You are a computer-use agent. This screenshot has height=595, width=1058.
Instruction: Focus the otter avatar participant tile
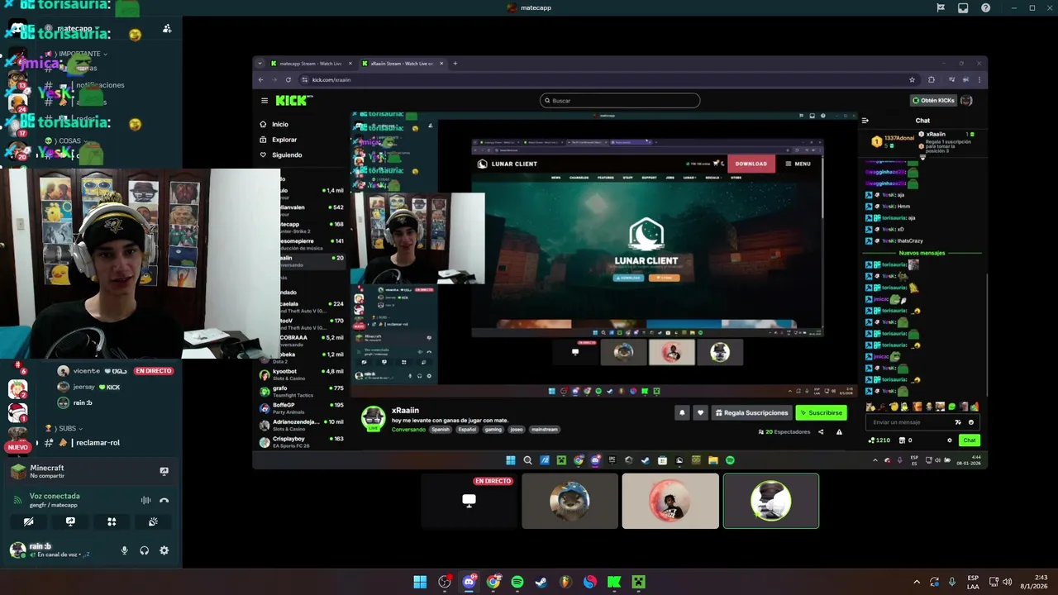click(x=570, y=501)
